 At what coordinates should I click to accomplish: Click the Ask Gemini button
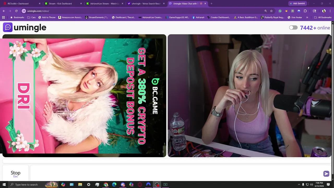[x=297, y=4]
